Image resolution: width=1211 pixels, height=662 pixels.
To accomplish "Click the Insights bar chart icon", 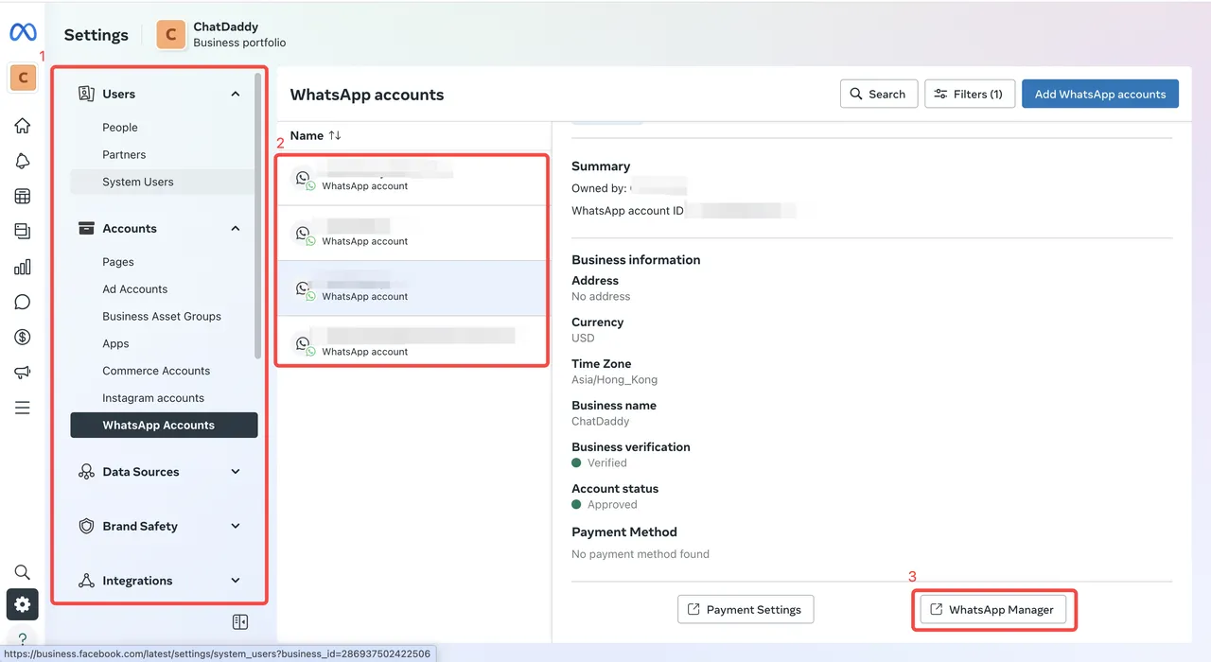I will [x=23, y=267].
